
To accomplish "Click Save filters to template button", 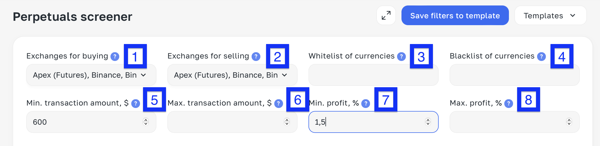I will pyautogui.click(x=455, y=16).
